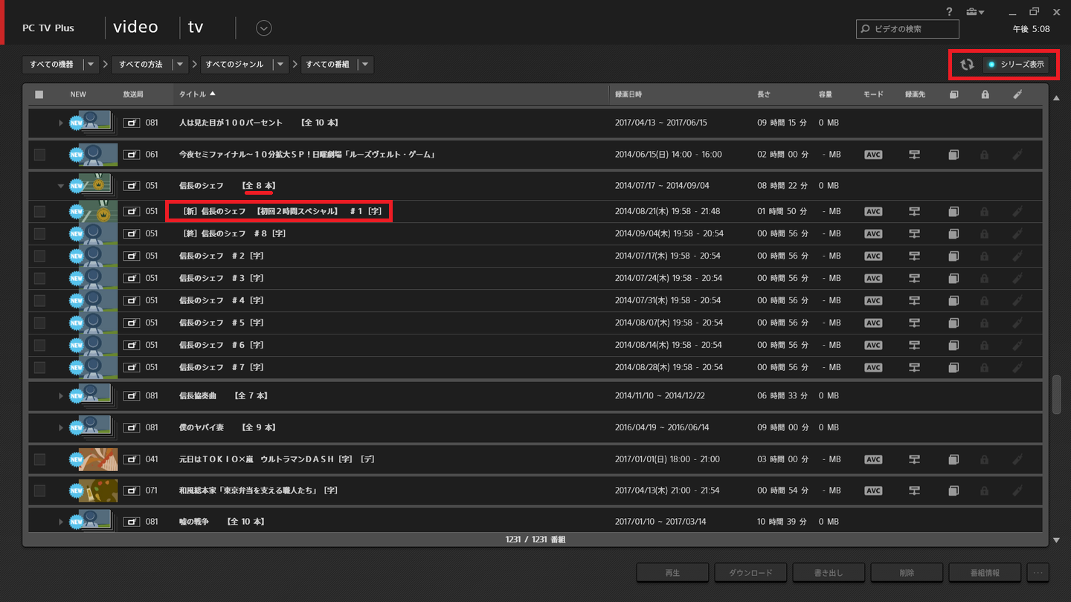The width and height of the screenshot is (1071, 602).
Task: Click the pencil edit icon in the column header
Action: click(1017, 94)
